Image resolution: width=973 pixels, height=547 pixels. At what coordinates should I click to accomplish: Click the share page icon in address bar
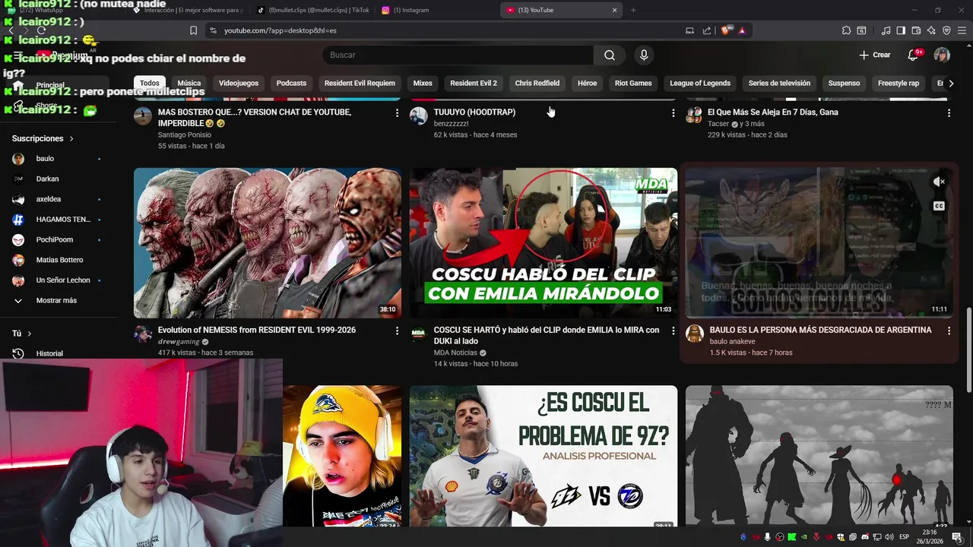(707, 30)
